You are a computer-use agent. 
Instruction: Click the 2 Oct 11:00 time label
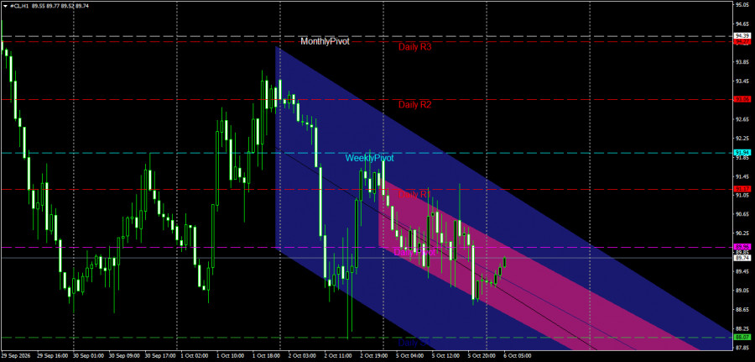(x=336, y=356)
